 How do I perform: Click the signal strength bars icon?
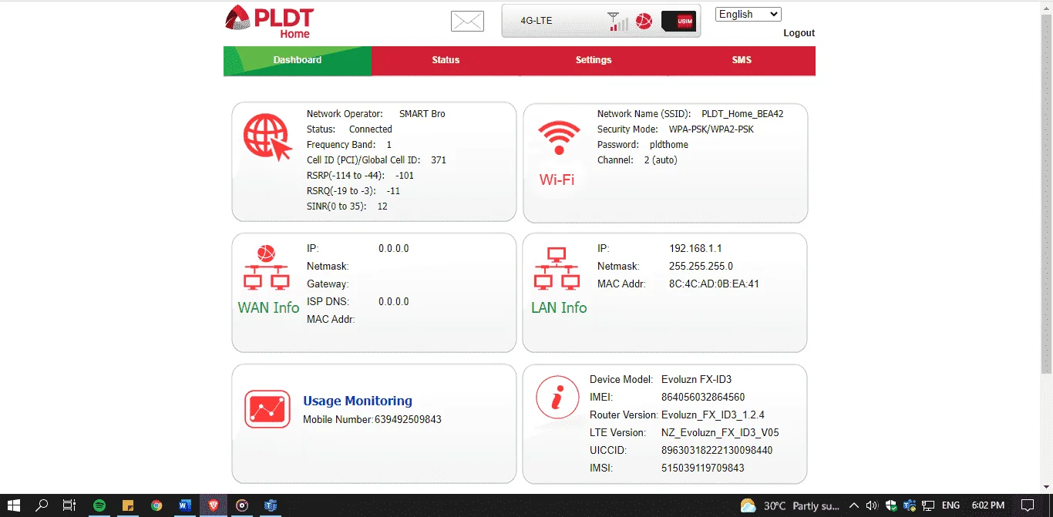tap(617, 22)
